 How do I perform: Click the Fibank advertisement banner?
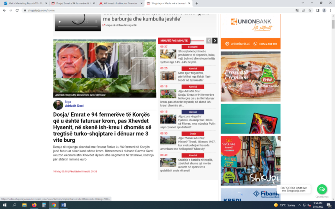250,194
